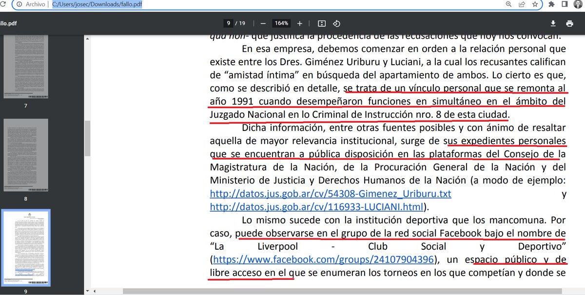Zoom in with the plus button
Viewport: 585px width, 295px height.
point(300,23)
